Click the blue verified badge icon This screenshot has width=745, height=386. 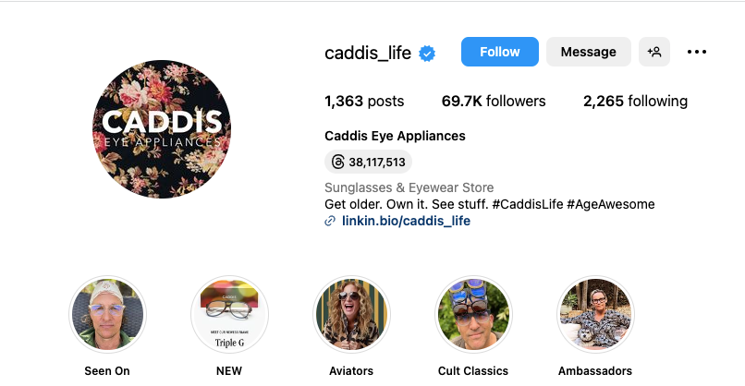[x=427, y=54]
